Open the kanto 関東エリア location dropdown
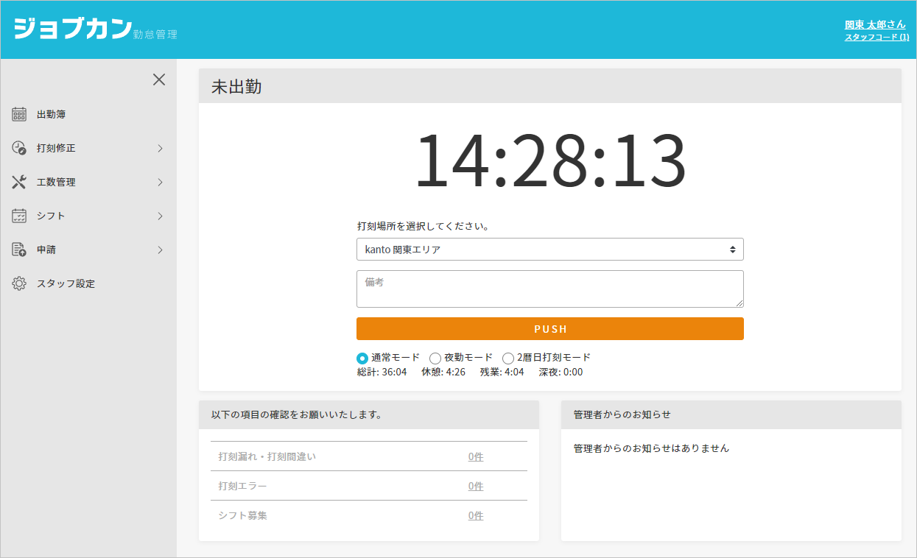The width and height of the screenshot is (917, 558). coord(549,250)
